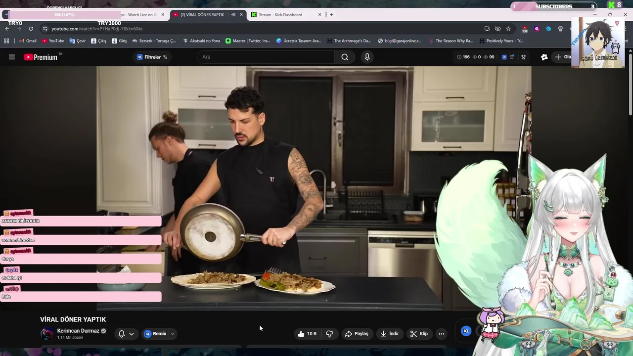Expand the notification bell dropdown chevron
This screenshot has height=356, width=633.
(x=132, y=334)
